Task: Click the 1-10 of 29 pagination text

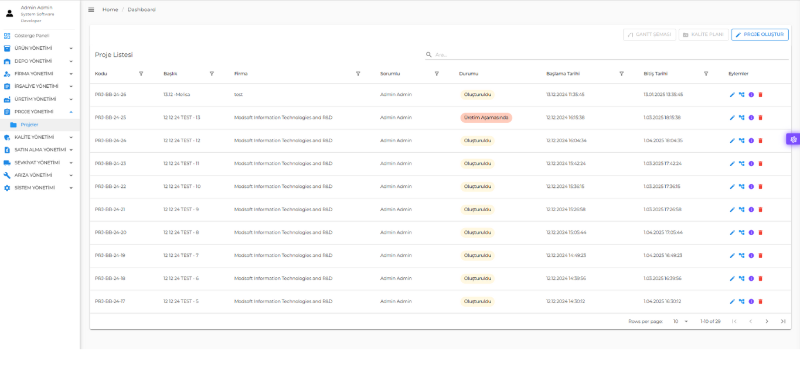Action: [x=710, y=321]
